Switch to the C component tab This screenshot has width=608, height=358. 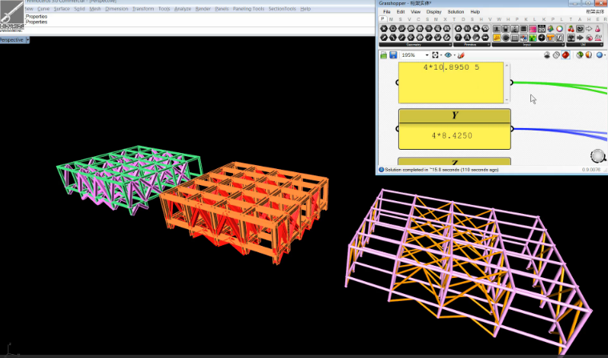[418, 19]
